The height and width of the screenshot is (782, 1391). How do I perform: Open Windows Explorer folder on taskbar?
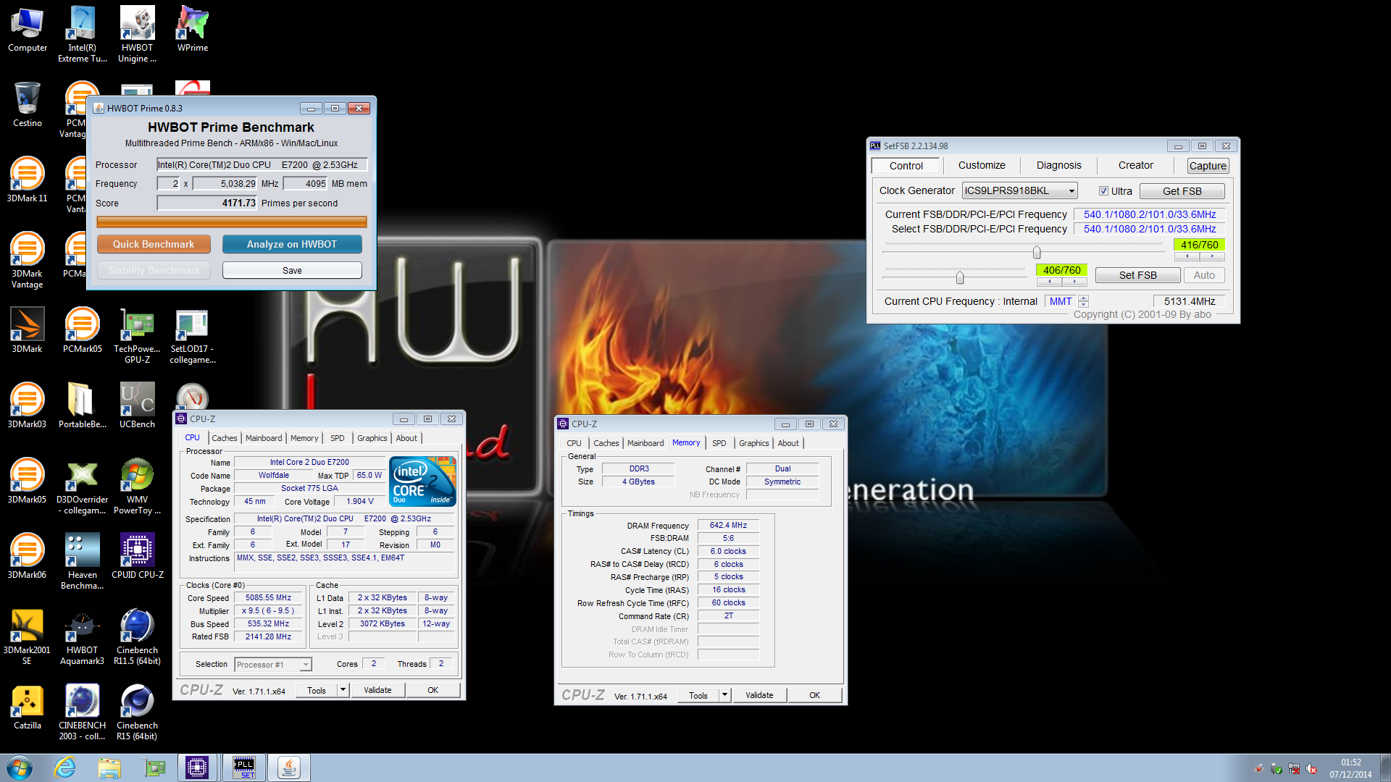[x=109, y=768]
